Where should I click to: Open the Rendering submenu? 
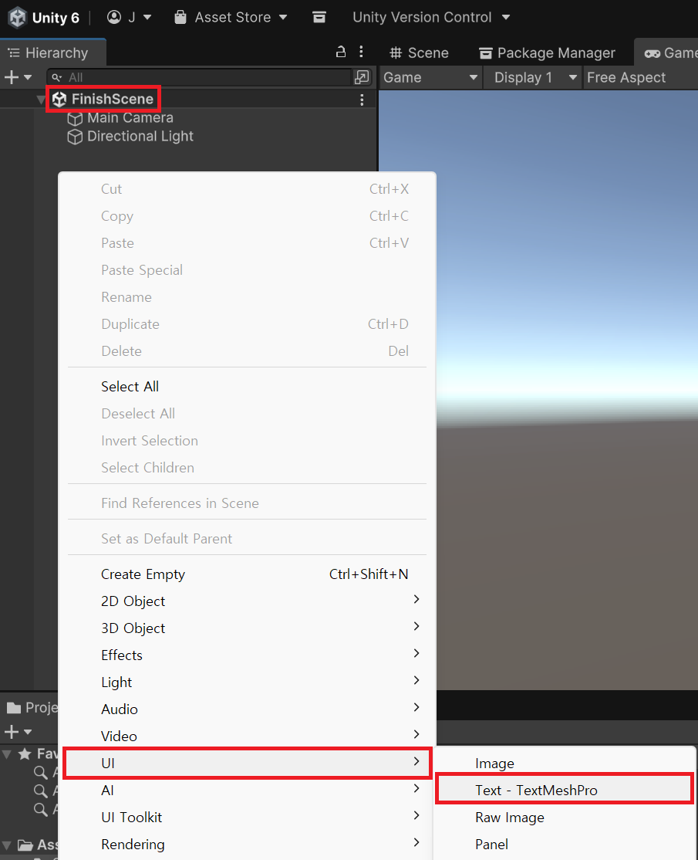tap(247, 844)
